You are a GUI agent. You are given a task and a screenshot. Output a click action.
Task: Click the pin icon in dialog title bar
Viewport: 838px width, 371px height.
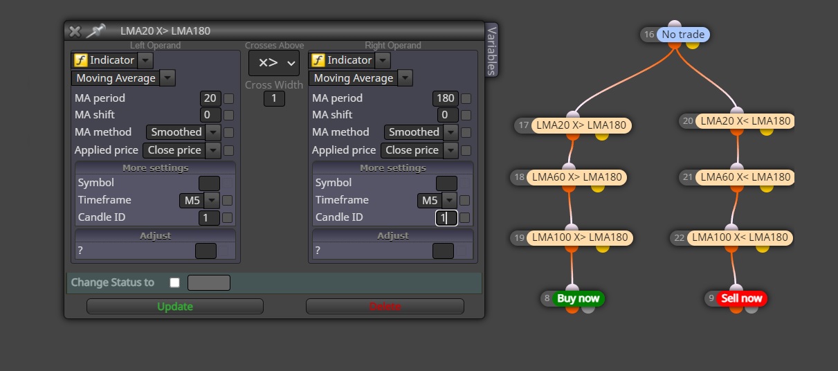(x=95, y=30)
